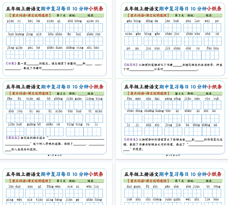
Task: Click writing grid under "duó guàn"
Action: click(x=133, y=193)
